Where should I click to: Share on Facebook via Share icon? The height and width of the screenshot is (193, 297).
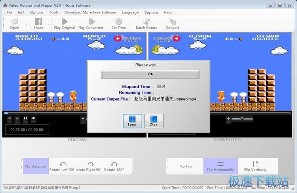click(38, 24)
